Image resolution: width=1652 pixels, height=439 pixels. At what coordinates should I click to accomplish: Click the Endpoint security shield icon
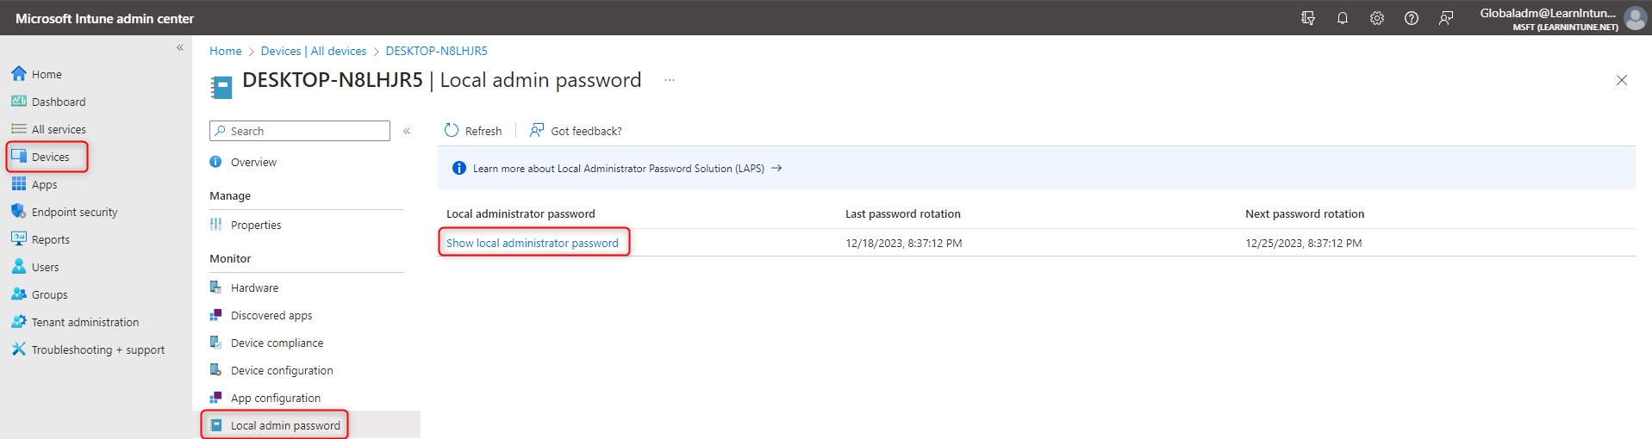pyautogui.click(x=19, y=211)
